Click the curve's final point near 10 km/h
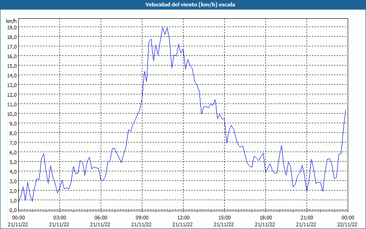 click(x=345, y=110)
